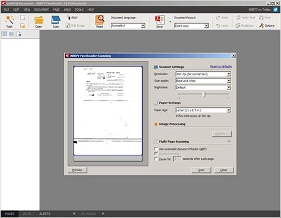The image size is (281, 218).
Task: Click the Read document icon
Action: pyautogui.click(x=100, y=20)
